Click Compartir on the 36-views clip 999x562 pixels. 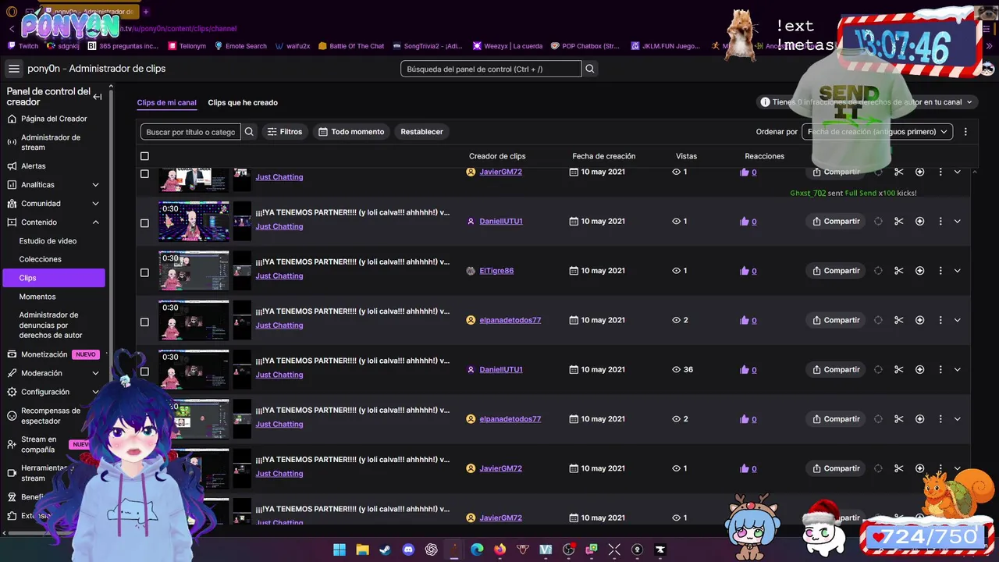[835, 370]
